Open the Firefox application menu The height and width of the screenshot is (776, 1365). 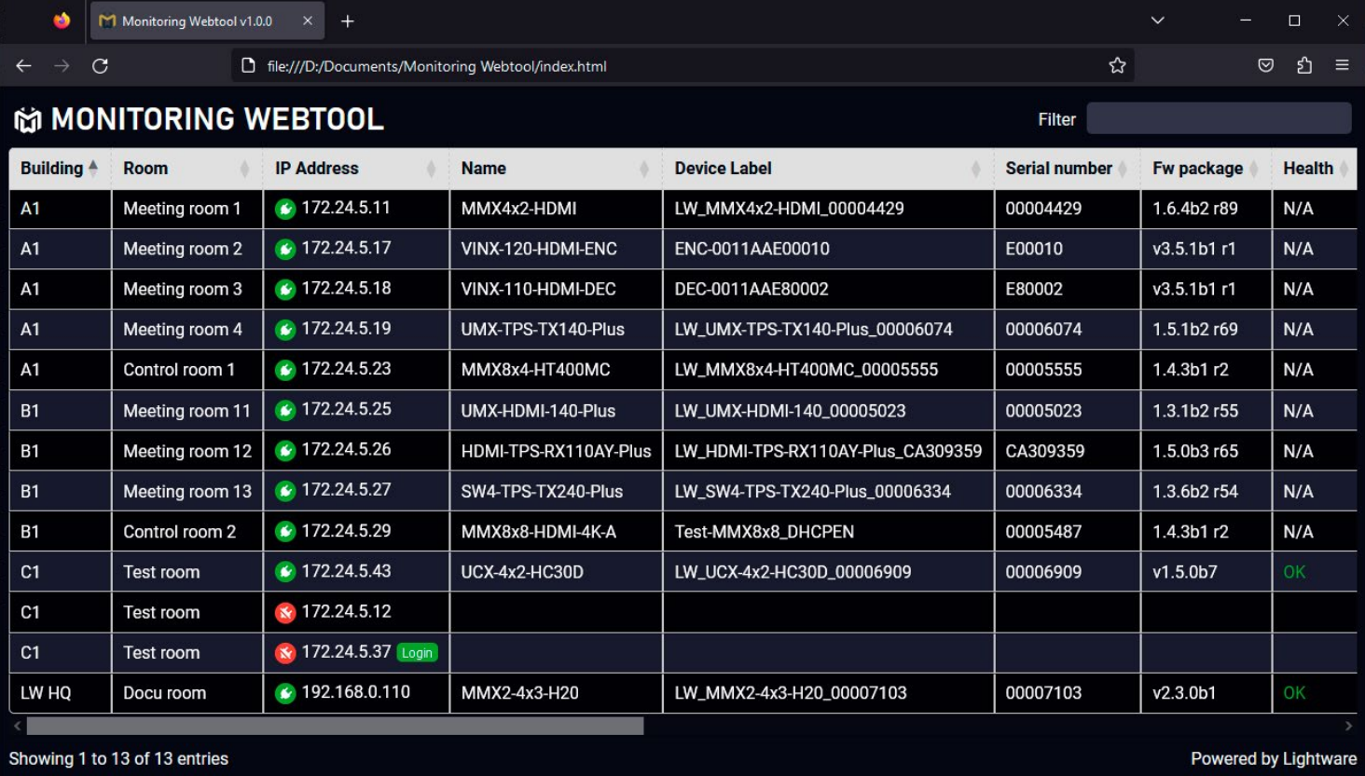(1343, 65)
